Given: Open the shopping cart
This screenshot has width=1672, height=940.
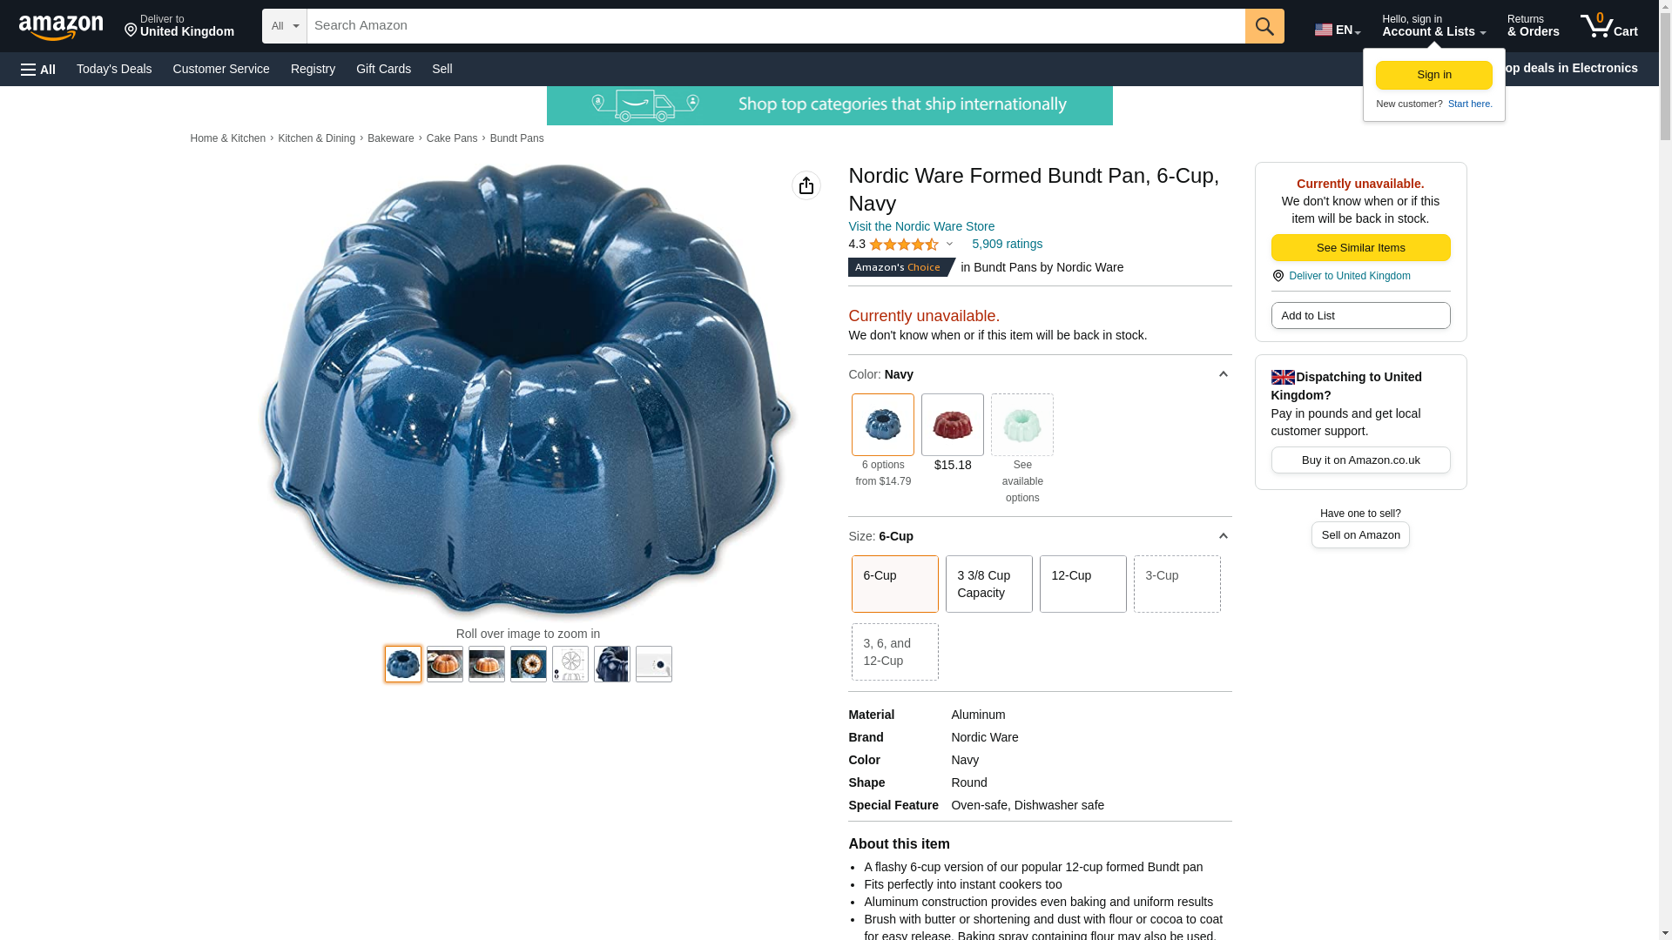Looking at the screenshot, I should click(1608, 26).
